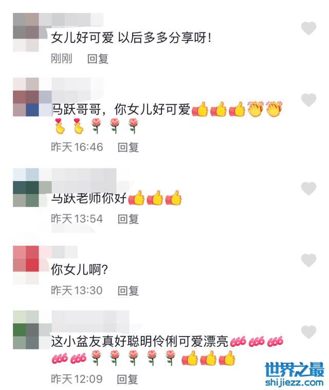Open red avatar of '你女儿啊?' commenter
The height and width of the screenshot is (390, 329).
tap(26, 265)
